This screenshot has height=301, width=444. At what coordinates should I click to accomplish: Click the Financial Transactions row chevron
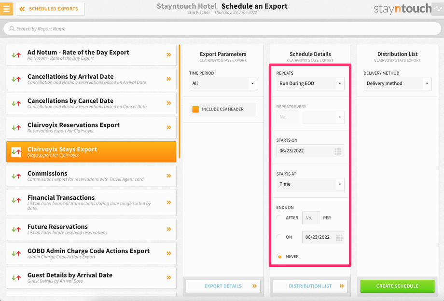click(x=169, y=202)
